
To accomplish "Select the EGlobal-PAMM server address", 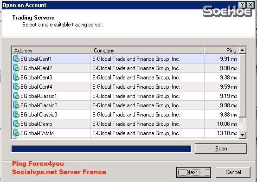I will pyautogui.click(x=37, y=133).
